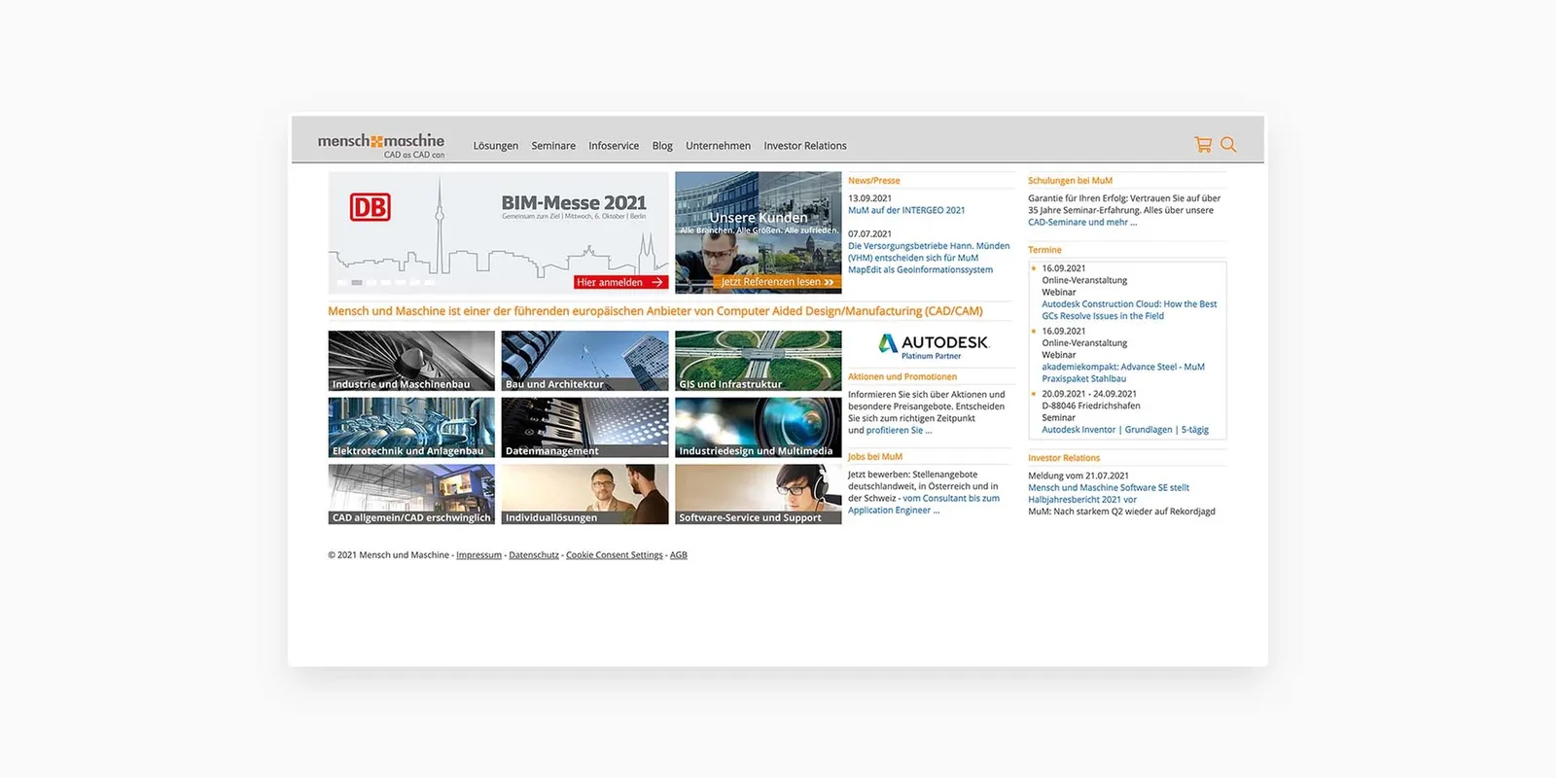Open MuM auf der INTERGEO 2021 link
The height and width of the screenshot is (778, 1556).
click(906, 210)
